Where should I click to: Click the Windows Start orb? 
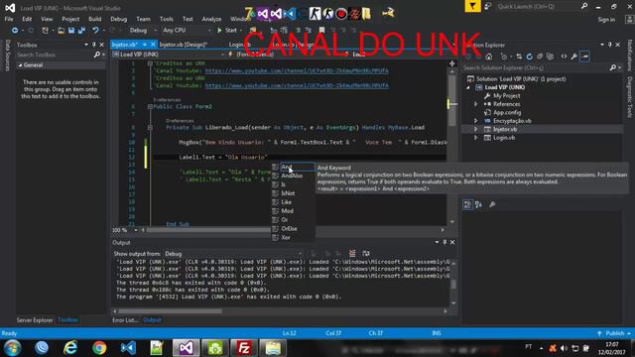point(13,348)
